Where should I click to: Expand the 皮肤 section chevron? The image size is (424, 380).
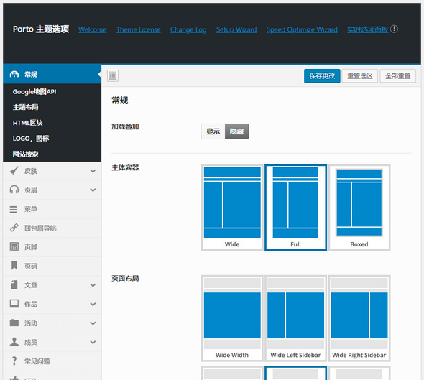click(93, 171)
